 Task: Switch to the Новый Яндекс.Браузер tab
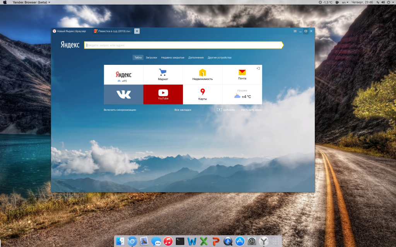pos(70,31)
